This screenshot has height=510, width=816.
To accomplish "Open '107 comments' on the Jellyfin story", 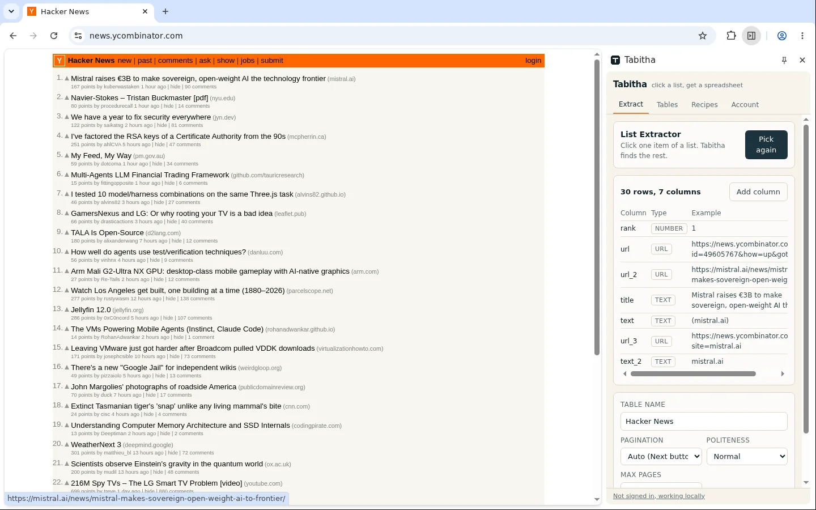I will pyautogui.click(x=195, y=318).
